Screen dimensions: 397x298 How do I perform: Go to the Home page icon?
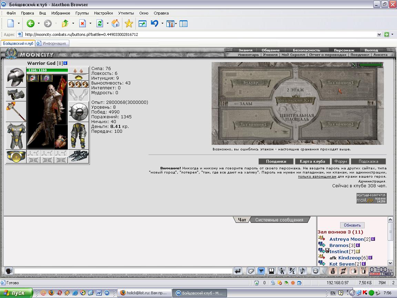tap(115, 23)
